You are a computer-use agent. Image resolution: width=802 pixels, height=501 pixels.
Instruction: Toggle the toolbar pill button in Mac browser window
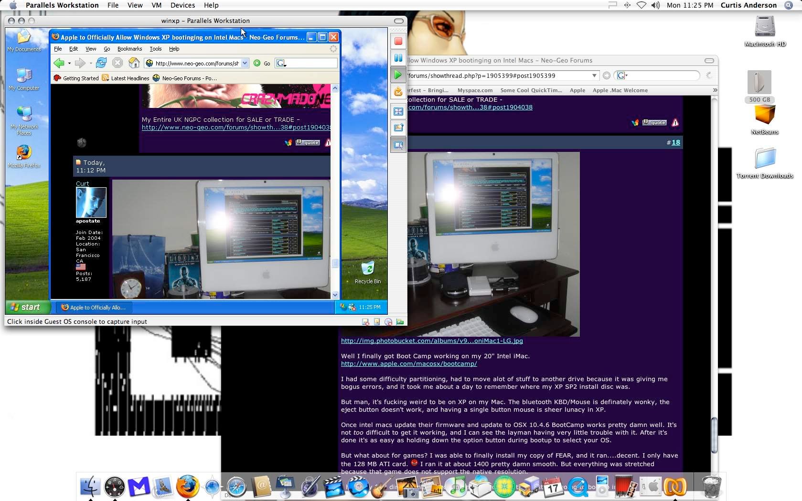(709, 61)
